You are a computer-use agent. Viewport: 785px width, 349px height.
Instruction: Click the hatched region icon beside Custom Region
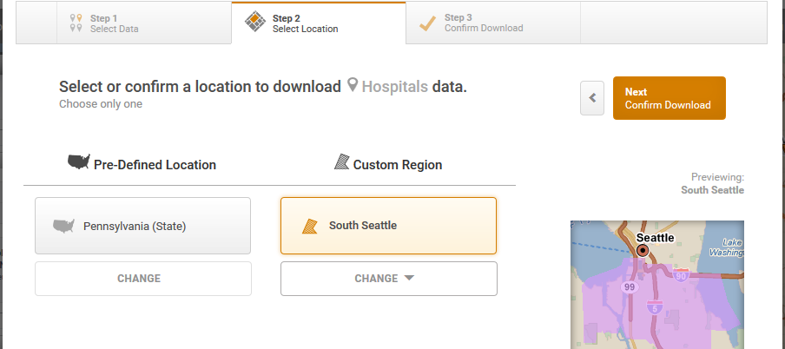[341, 161]
